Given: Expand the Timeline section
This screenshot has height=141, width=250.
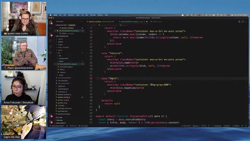Looking at the screenshot, I should tap(59, 120).
